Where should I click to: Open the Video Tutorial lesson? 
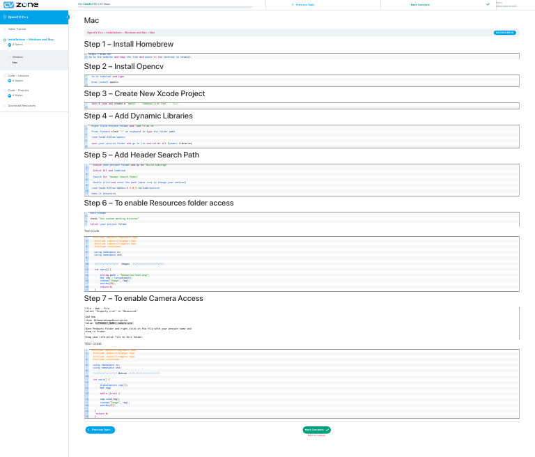point(17,29)
